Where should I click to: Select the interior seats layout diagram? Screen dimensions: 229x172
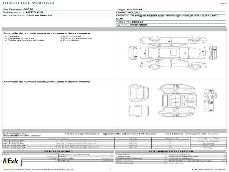177,101
